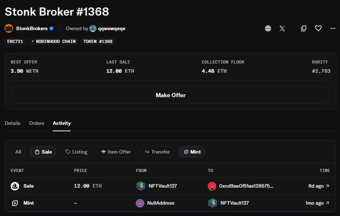Open owner qqwewqeqe profile link
The height and width of the screenshot is (216, 340).
pyautogui.click(x=111, y=28)
